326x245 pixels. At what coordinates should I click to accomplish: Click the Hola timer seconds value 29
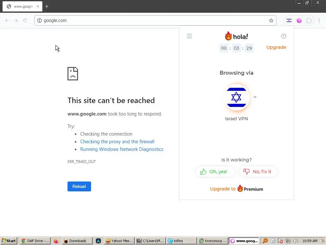(249, 48)
